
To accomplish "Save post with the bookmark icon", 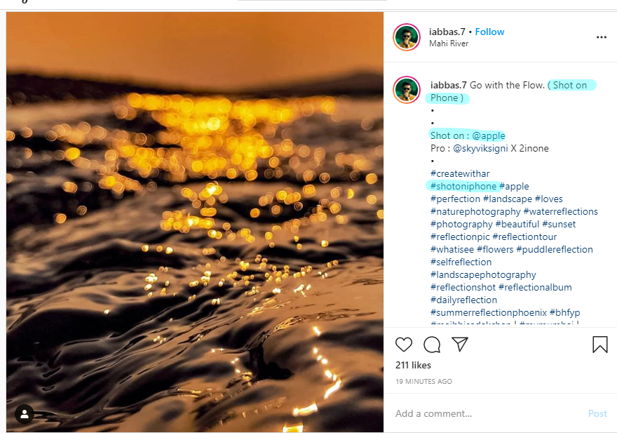I will pos(599,345).
